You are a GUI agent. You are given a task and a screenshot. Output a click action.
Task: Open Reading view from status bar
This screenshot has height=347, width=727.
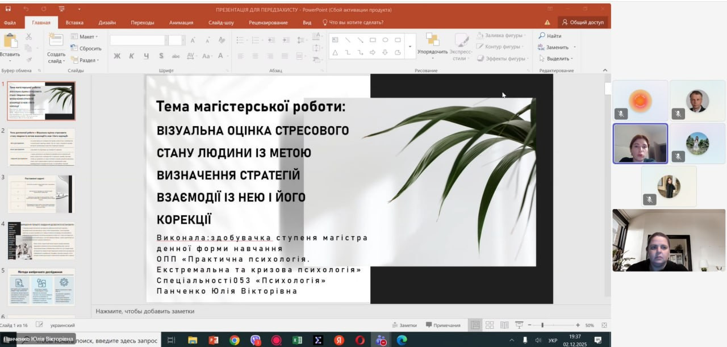[x=504, y=325]
